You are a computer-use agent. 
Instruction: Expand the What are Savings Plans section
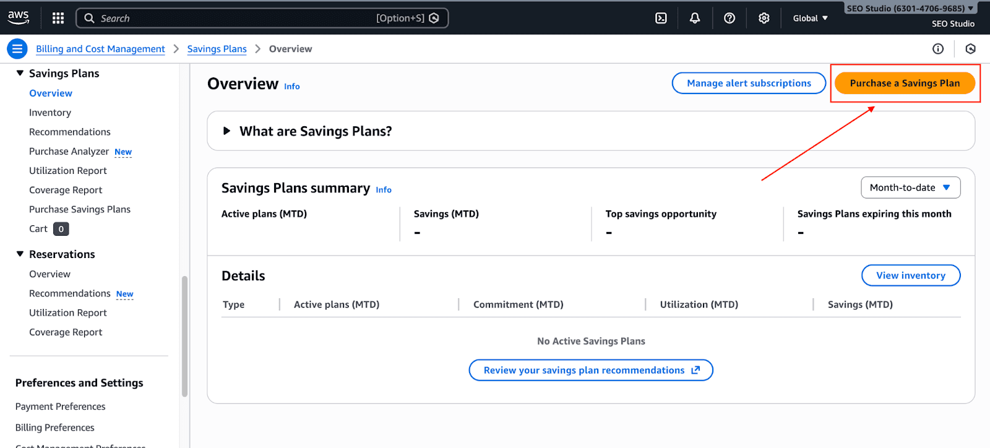click(x=227, y=131)
